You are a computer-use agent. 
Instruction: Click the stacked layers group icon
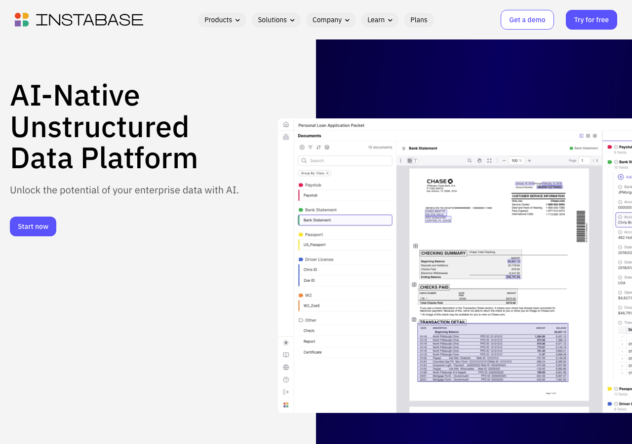[x=327, y=147]
